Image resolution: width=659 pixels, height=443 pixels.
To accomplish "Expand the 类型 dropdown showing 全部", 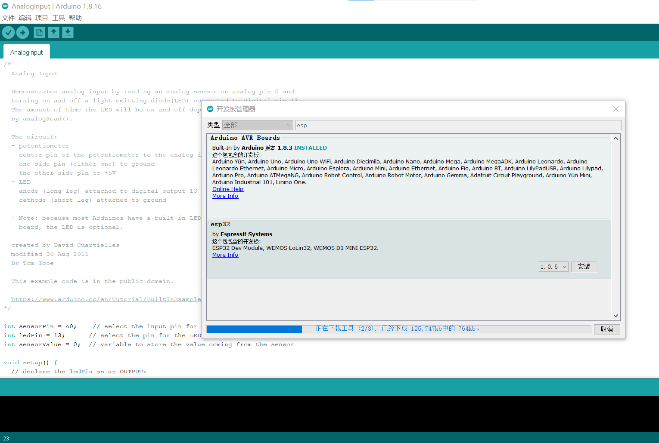I will (258, 125).
